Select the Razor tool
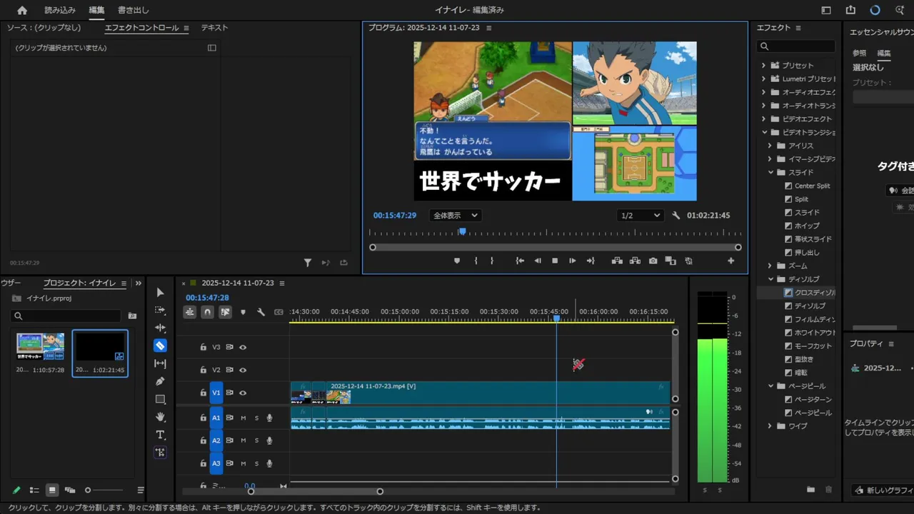The height and width of the screenshot is (514, 914). (x=160, y=346)
